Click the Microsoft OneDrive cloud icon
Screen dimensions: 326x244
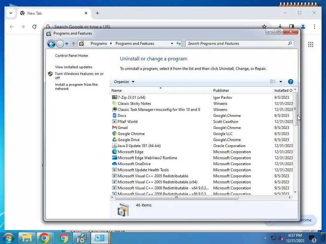click(115, 164)
